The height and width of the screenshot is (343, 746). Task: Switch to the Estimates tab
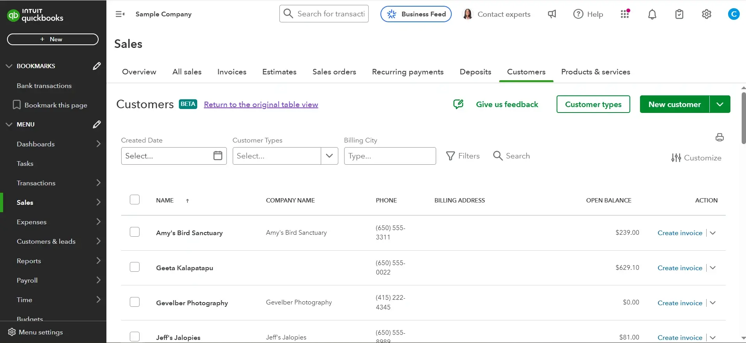(279, 72)
